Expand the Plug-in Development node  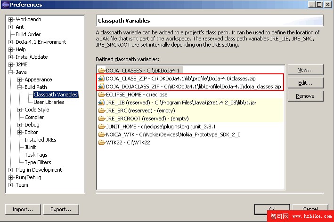coord(10,170)
